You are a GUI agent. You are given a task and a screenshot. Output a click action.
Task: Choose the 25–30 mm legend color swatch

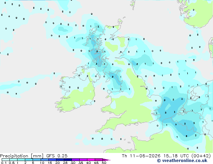pyautogui.click(x=68, y=160)
